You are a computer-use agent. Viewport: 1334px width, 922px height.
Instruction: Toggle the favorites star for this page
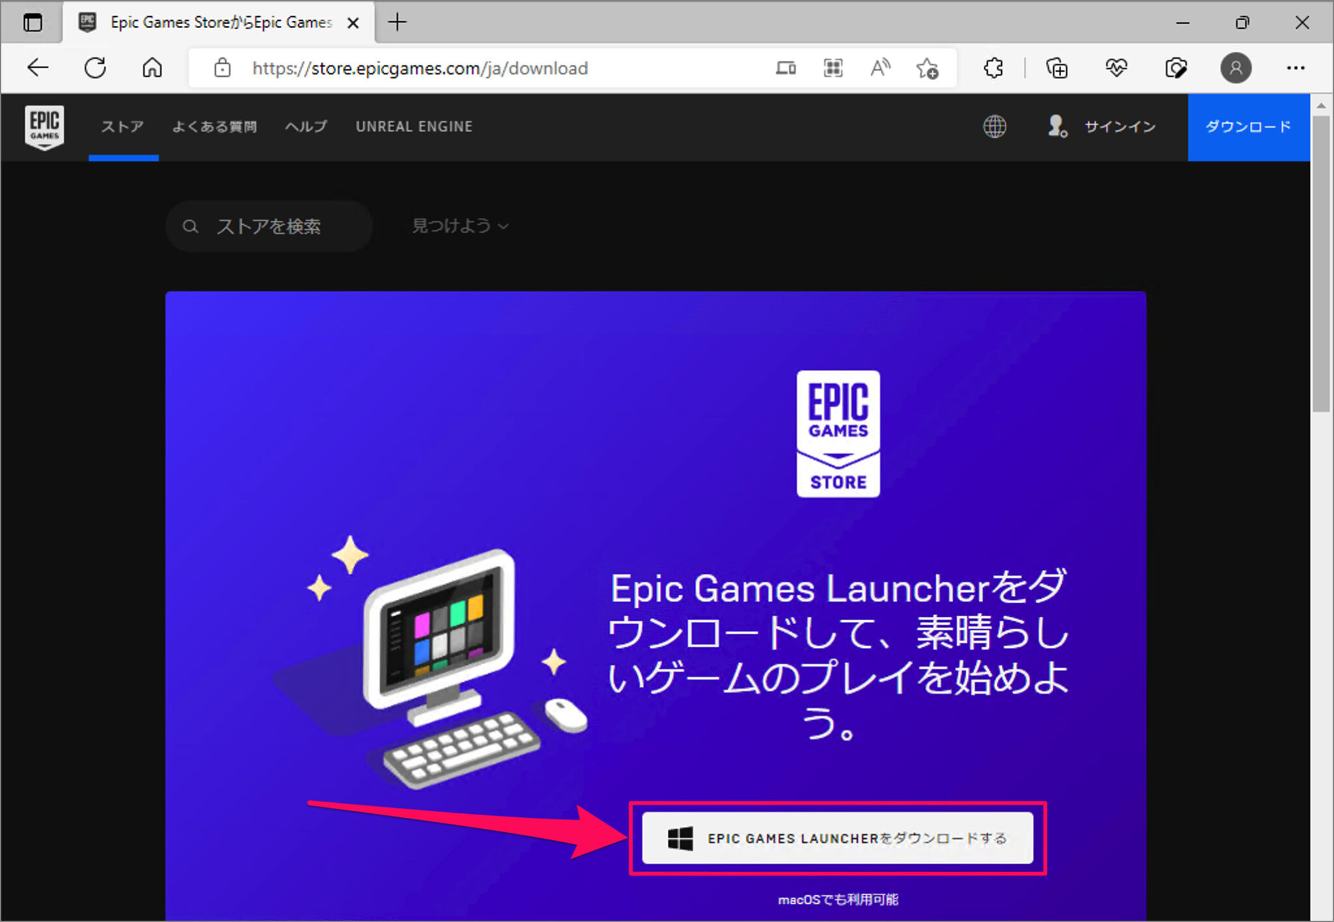[x=929, y=67]
